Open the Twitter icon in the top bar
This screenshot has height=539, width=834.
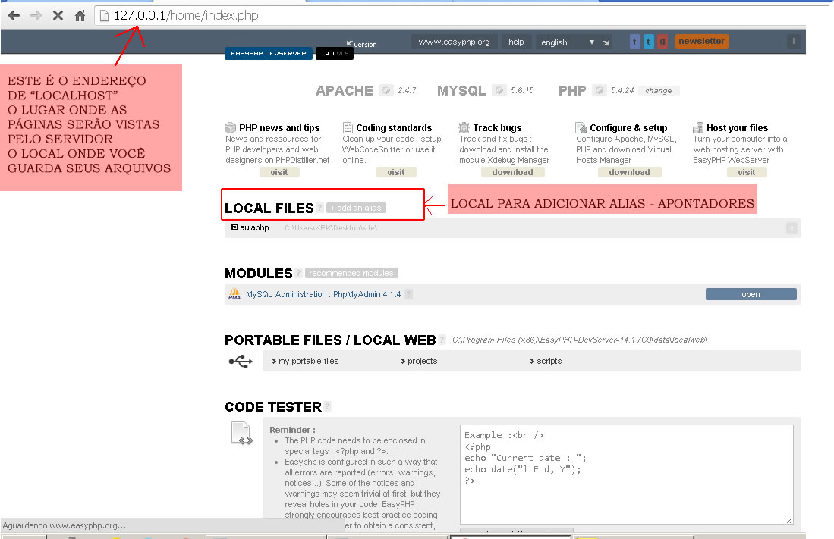648,42
